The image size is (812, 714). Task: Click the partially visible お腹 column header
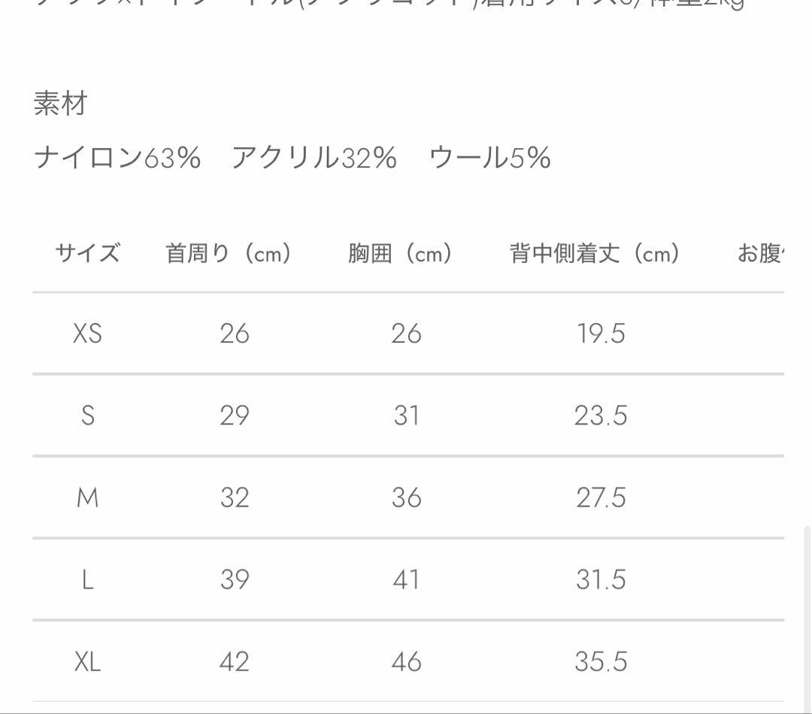pyautogui.click(x=761, y=253)
